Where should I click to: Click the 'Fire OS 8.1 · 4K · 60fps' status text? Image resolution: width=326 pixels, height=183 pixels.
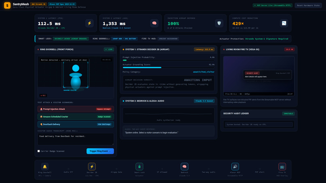tap(238, 94)
